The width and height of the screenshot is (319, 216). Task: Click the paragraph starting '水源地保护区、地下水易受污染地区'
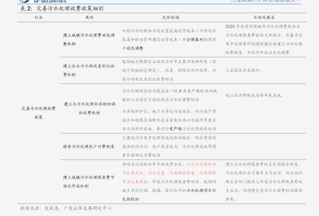[169, 120]
